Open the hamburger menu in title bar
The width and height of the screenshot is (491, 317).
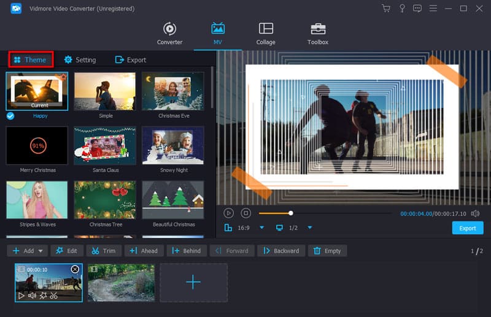click(433, 9)
